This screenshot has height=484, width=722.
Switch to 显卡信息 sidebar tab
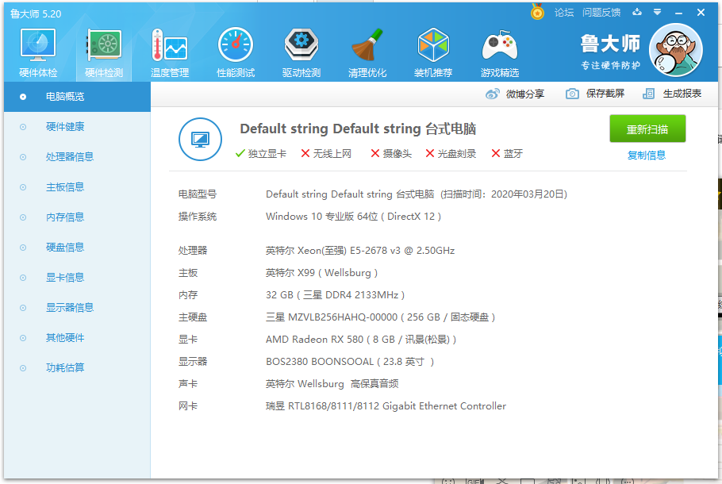point(65,278)
